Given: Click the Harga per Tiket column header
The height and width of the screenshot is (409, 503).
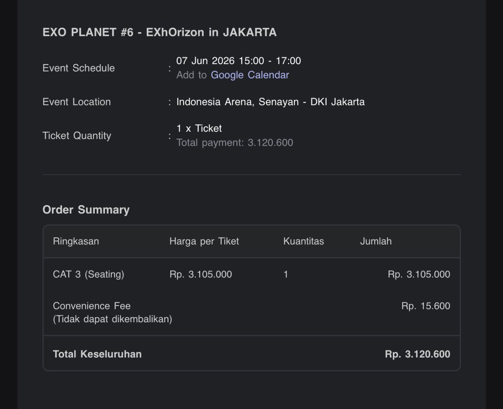Looking at the screenshot, I should point(204,241).
